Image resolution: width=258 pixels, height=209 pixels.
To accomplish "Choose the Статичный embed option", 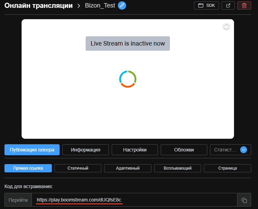I will pos(78,168).
